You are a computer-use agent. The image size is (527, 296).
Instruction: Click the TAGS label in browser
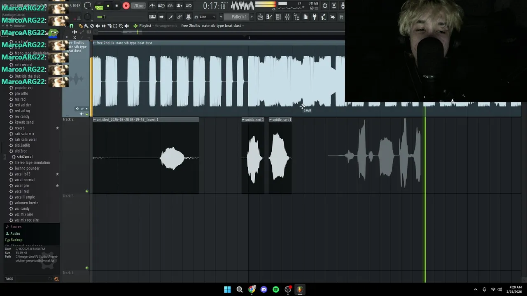(9, 279)
